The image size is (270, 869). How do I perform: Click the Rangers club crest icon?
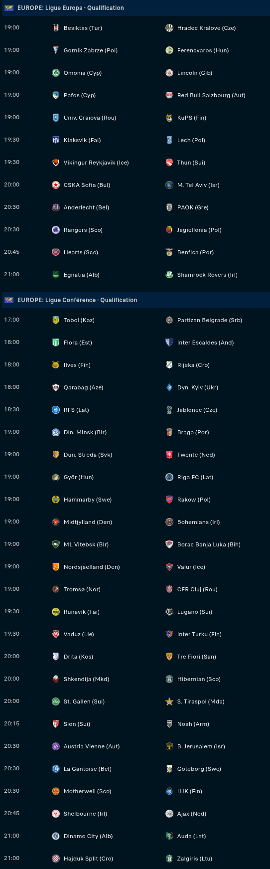[x=56, y=230]
